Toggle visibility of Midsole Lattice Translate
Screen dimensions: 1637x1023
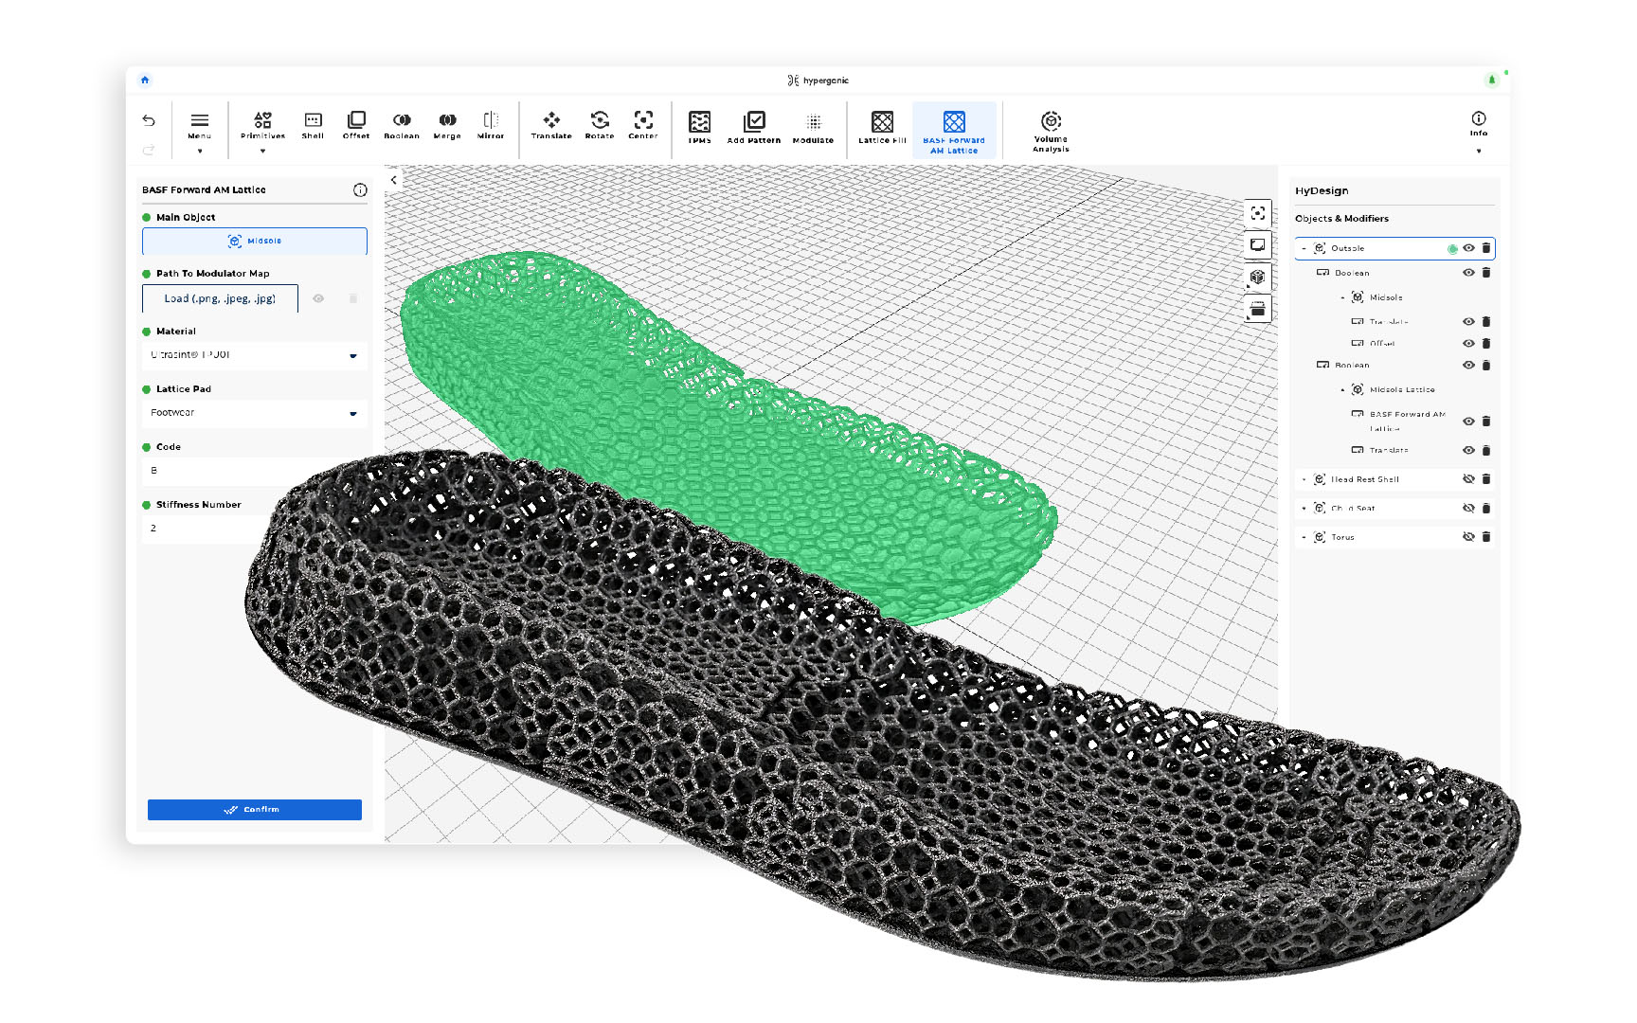coord(1469,451)
